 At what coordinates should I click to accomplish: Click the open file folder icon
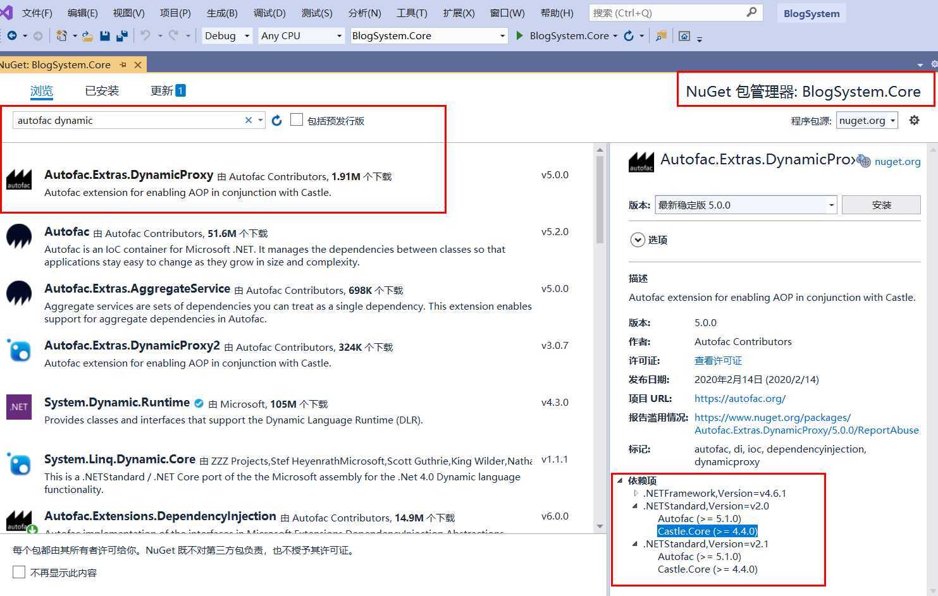click(x=88, y=36)
